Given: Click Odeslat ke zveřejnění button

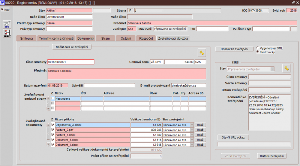Looking at the screenshot, I should click(x=234, y=49).
